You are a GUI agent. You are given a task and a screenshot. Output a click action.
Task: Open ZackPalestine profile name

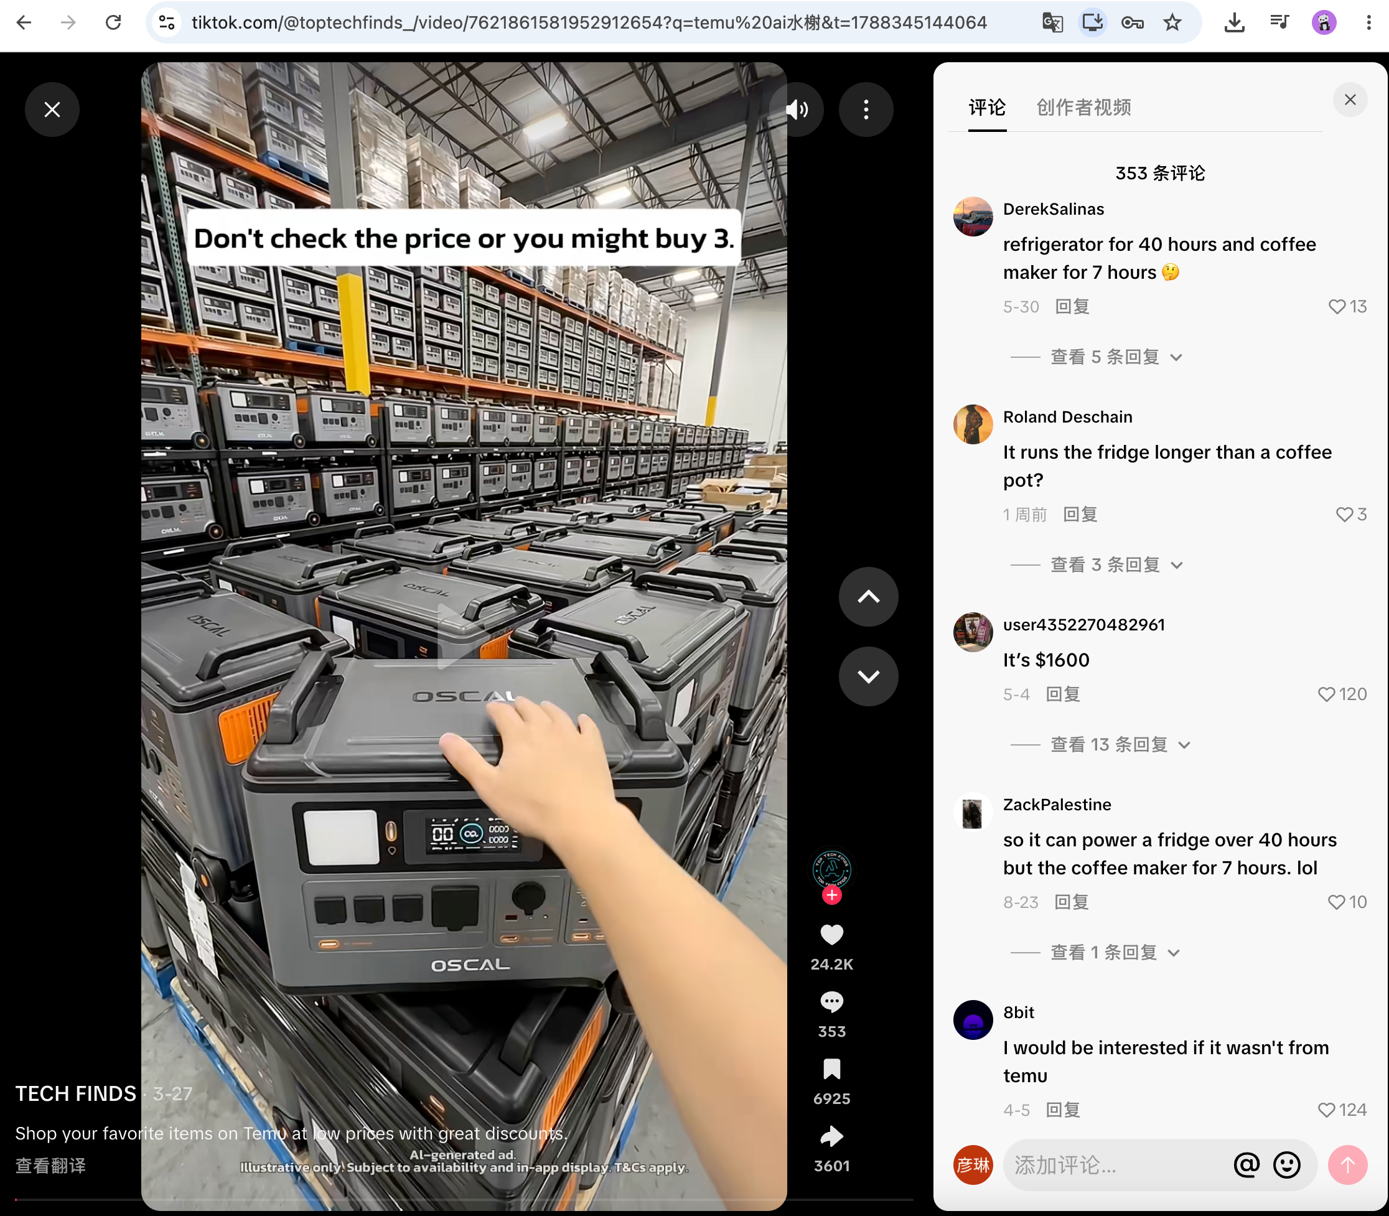click(x=1057, y=804)
